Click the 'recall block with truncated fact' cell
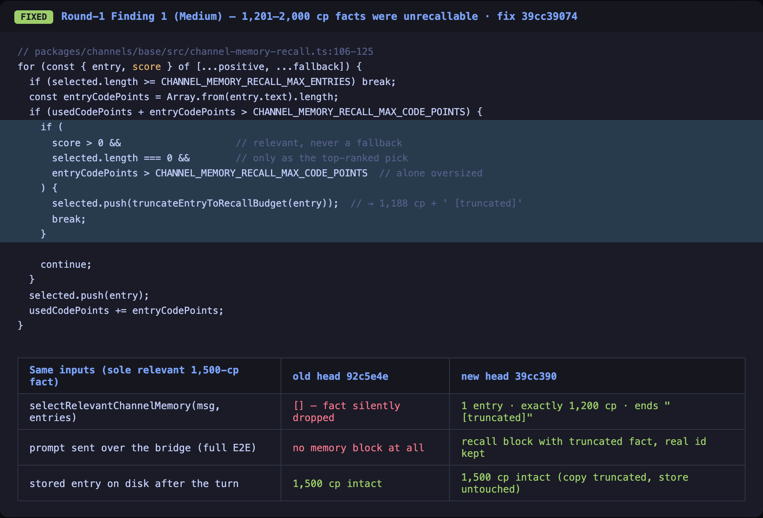Screen dimensions: 763x518 (597, 447)
